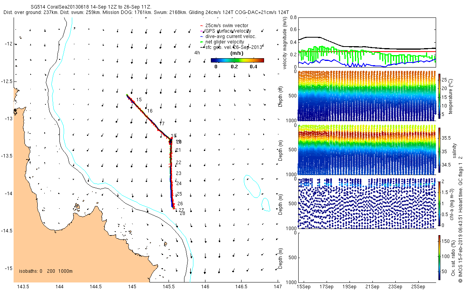This screenshot has height=291, width=466.
Task: Click the velocity colorbar under (m/s)
Action: (x=237, y=60)
